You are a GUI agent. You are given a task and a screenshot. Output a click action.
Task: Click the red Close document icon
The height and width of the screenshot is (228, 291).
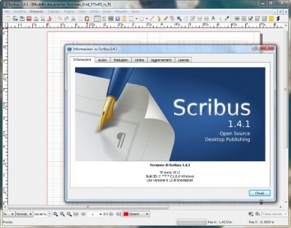click(29, 19)
